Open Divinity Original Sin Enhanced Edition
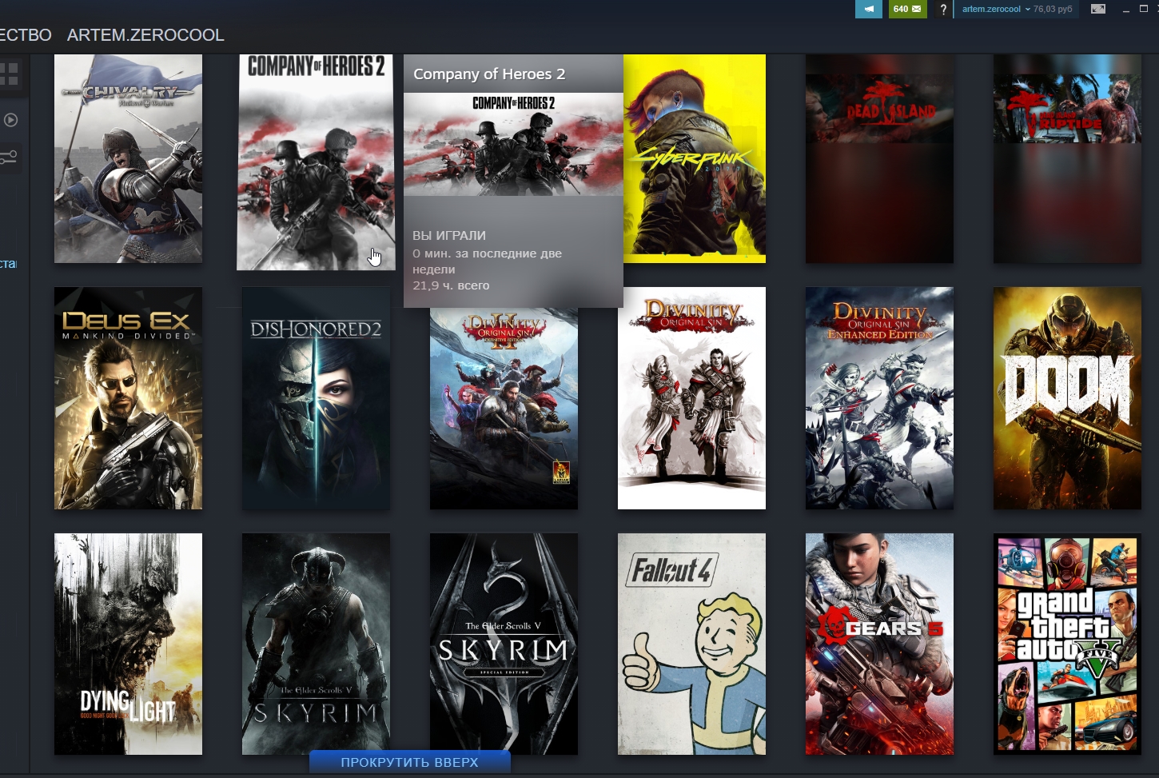 coord(879,398)
